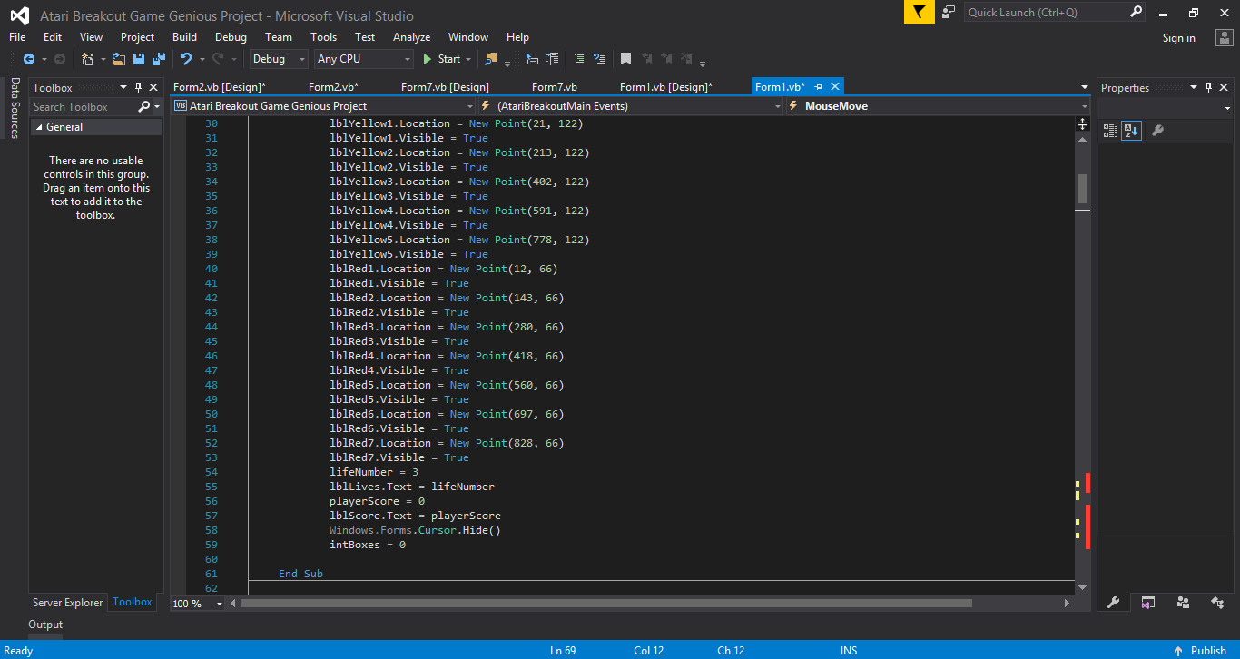
Task: Click the split editor handle above scrollbar
Action: pos(1082,123)
